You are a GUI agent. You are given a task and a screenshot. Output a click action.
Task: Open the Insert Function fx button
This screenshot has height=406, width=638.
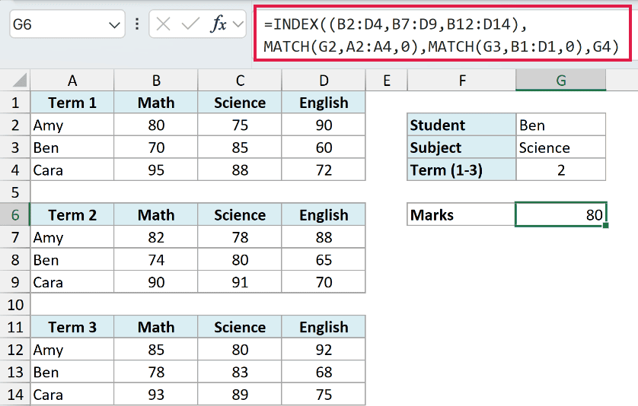[x=219, y=24]
